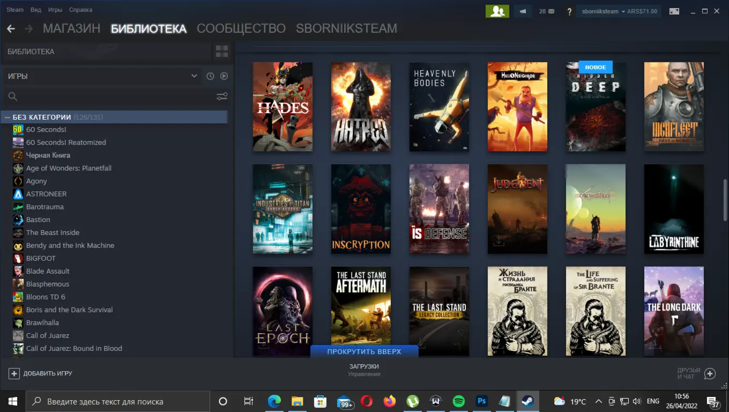Open the Игры menu

[55, 10]
